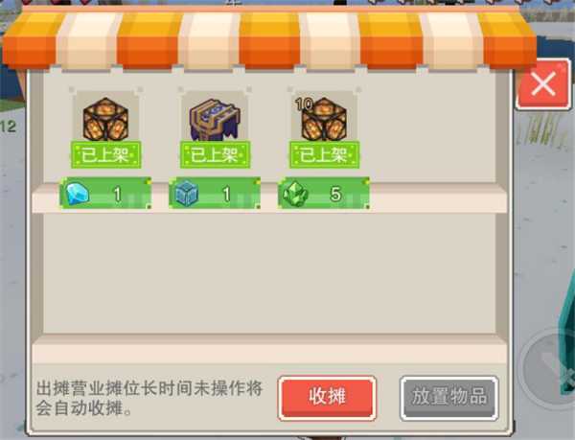
Task: Click the 放置物品 button
Action: [448, 398]
